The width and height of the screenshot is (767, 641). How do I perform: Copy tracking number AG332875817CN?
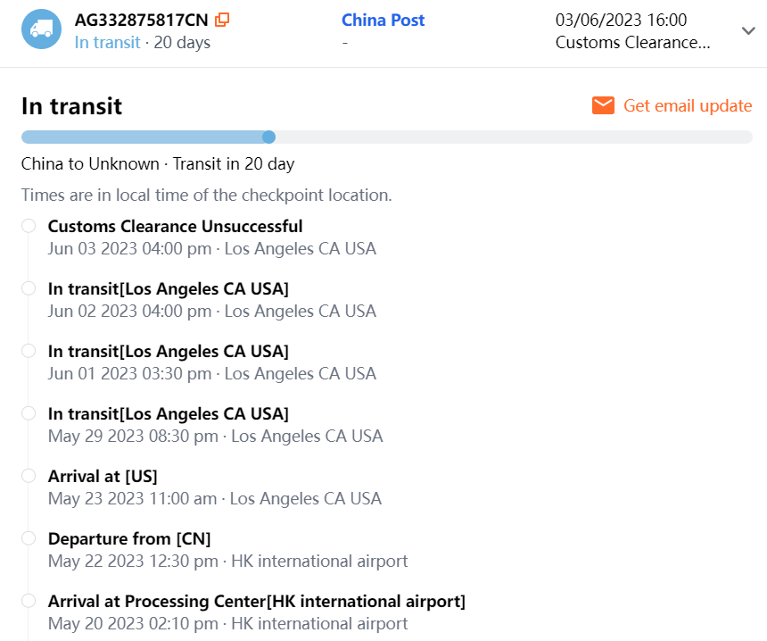coord(223,20)
